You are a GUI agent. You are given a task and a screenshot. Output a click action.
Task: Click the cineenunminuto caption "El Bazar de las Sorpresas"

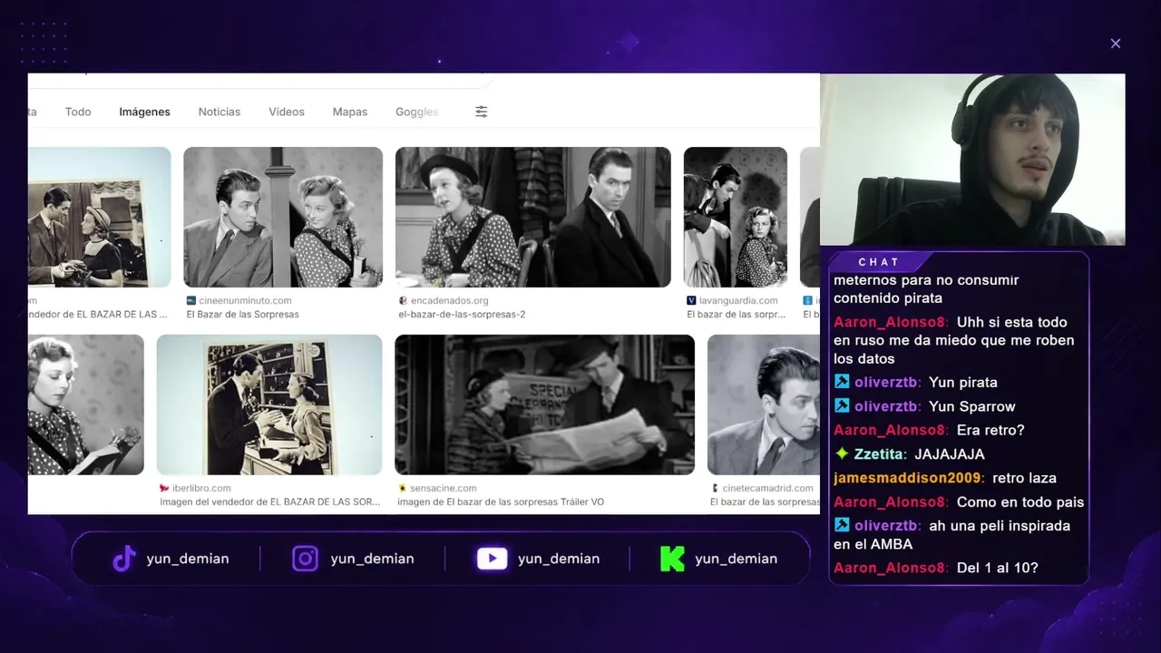242,315
